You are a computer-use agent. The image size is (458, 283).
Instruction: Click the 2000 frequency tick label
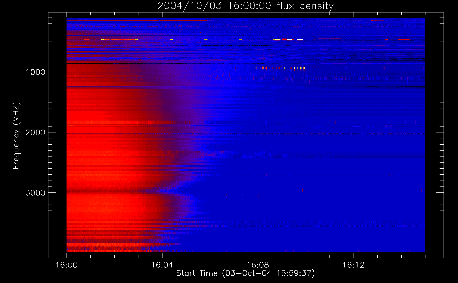(x=35, y=132)
